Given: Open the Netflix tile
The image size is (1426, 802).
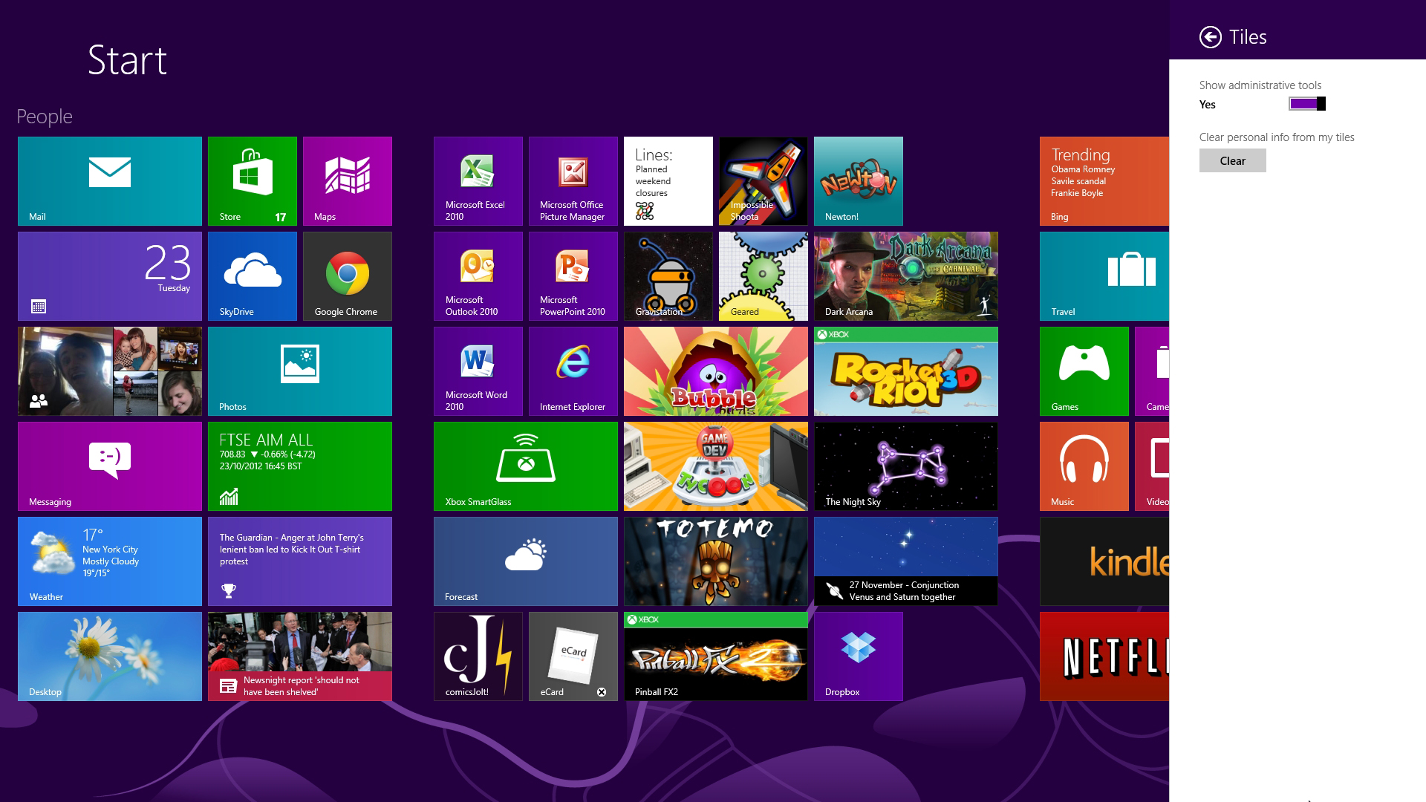Looking at the screenshot, I should (x=1104, y=656).
